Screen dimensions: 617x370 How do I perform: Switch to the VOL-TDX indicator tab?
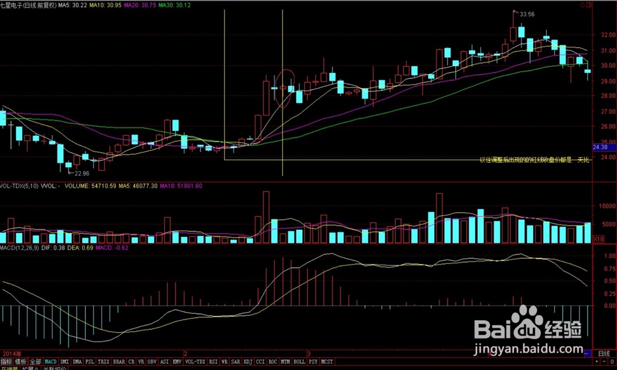[195, 362]
